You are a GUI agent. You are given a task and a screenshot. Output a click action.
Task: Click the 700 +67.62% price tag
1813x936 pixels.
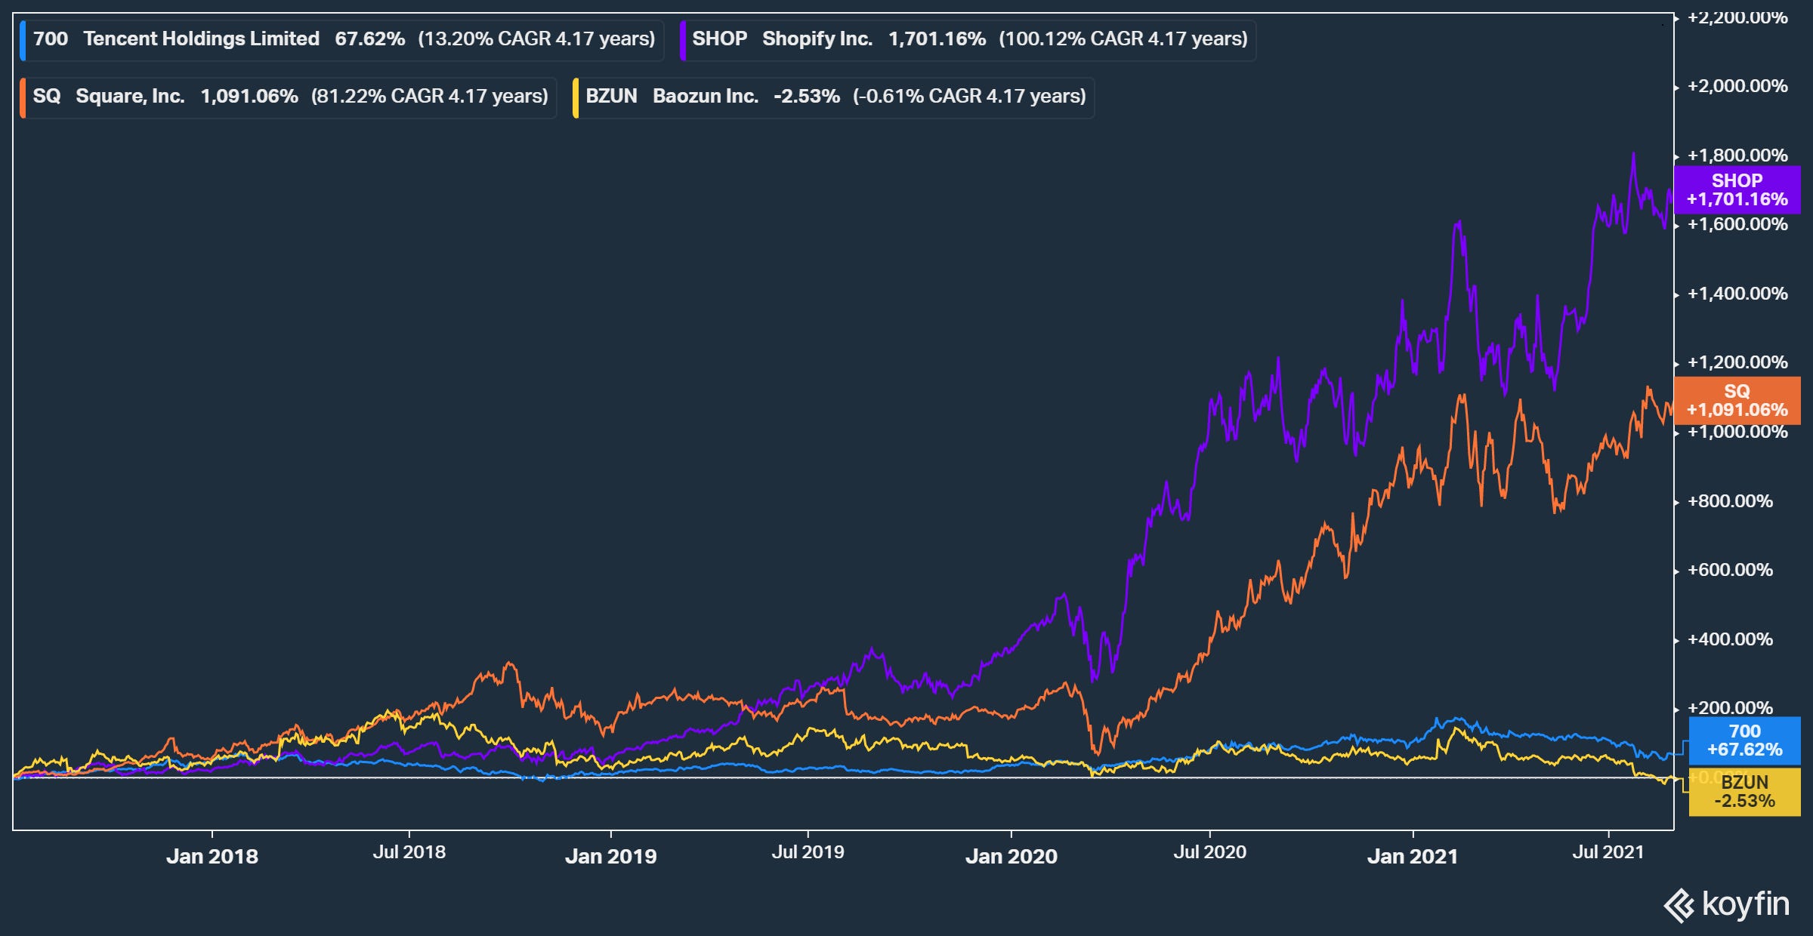(x=1744, y=740)
